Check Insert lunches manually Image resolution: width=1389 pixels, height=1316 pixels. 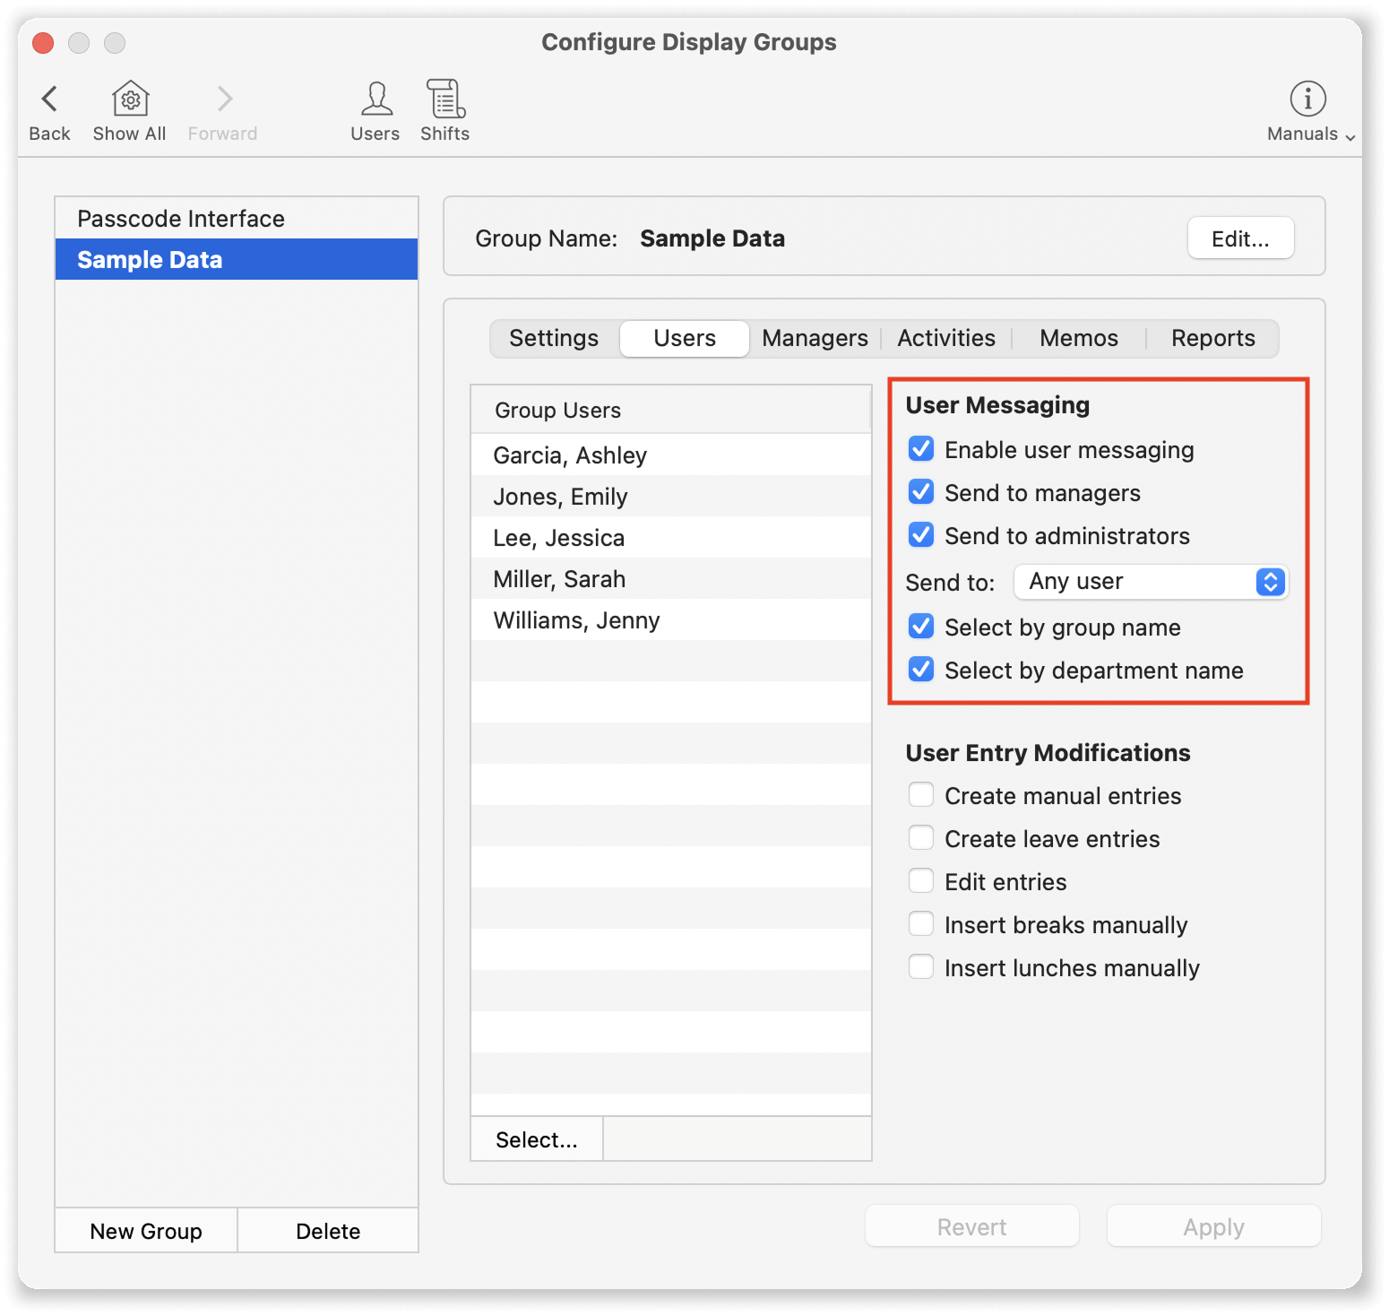point(920,966)
